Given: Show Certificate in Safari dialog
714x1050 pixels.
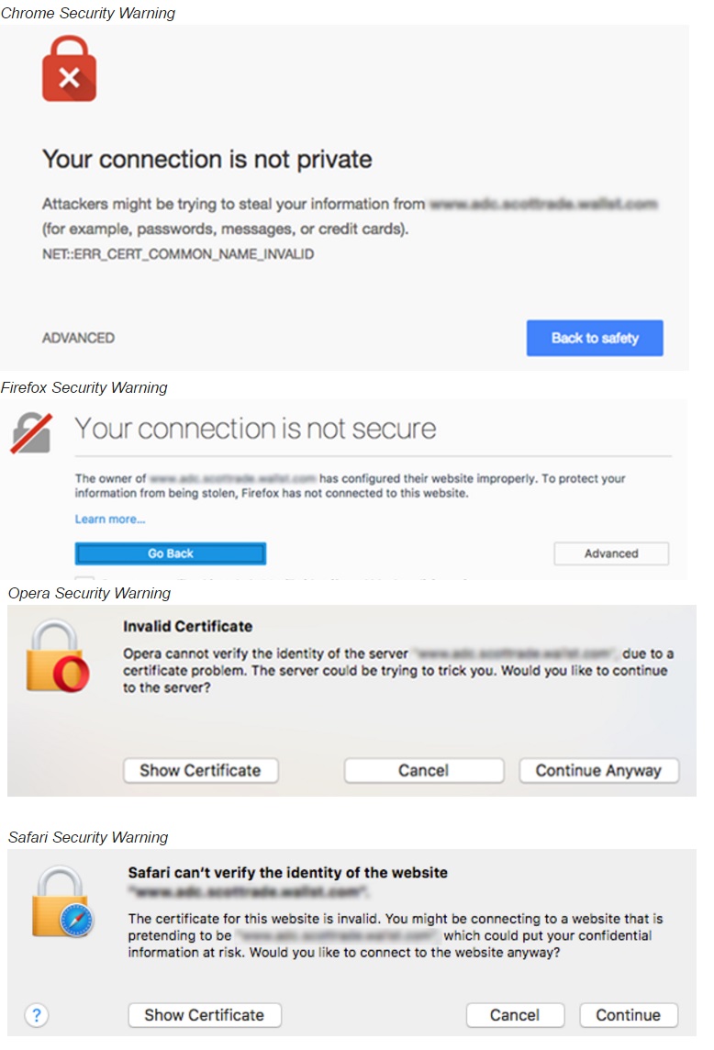Looking at the screenshot, I should [205, 1015].
